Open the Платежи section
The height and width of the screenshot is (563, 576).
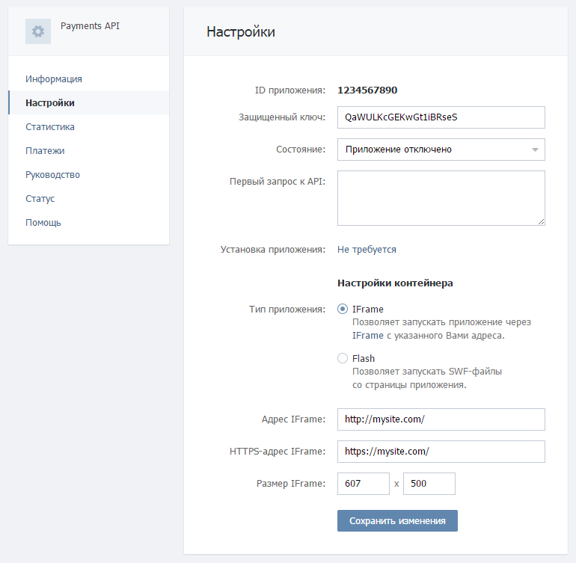tap(45, 150)
